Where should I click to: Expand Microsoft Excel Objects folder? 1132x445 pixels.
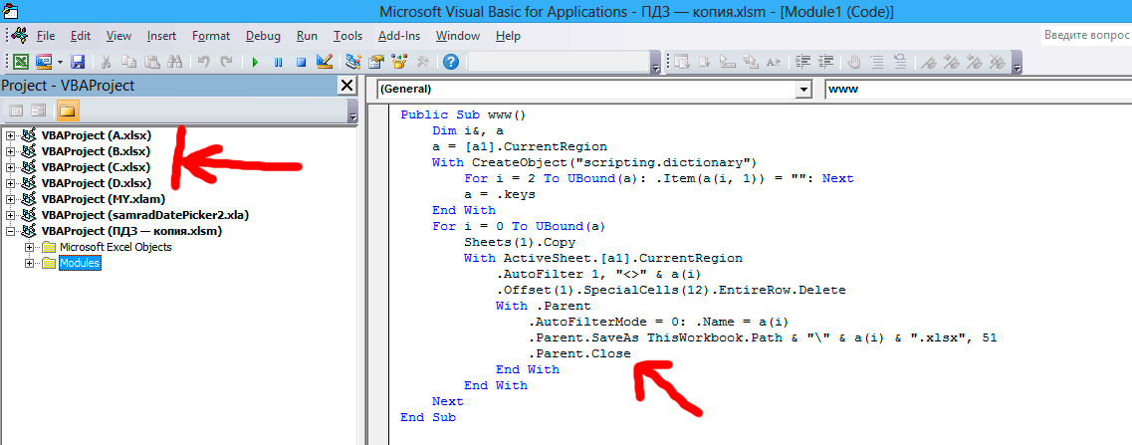30,247
